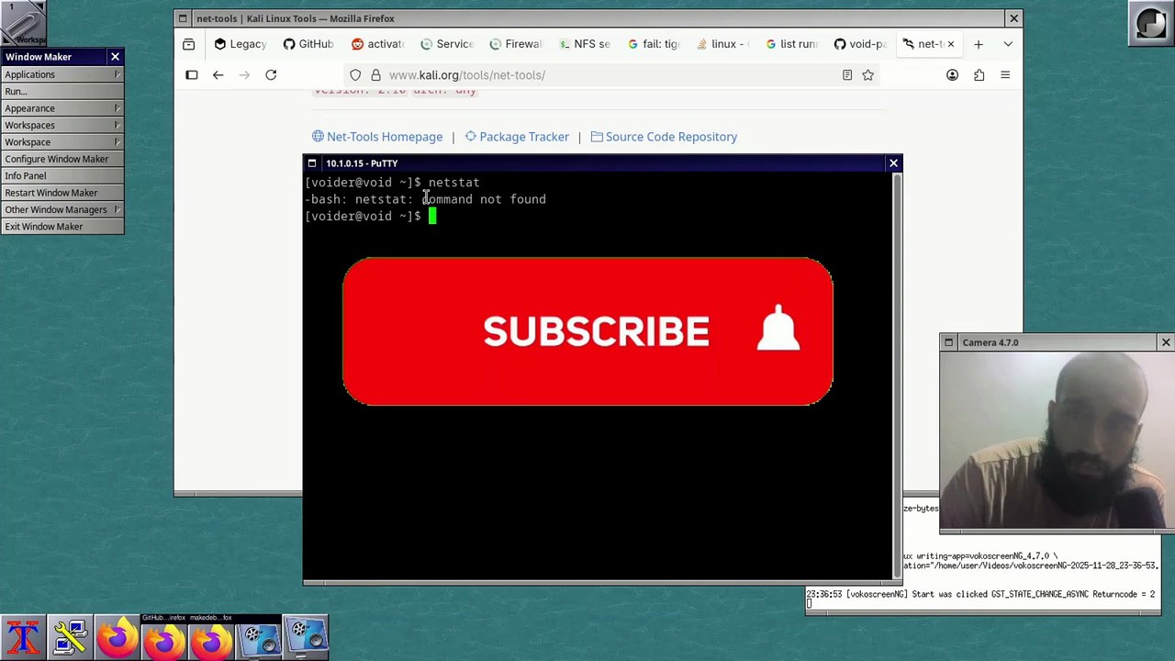Click the 10.1.0.15 - PuTTY title
Viewport: 1175px width, 661px height.
pyautogui.click(x=362, y=163)
